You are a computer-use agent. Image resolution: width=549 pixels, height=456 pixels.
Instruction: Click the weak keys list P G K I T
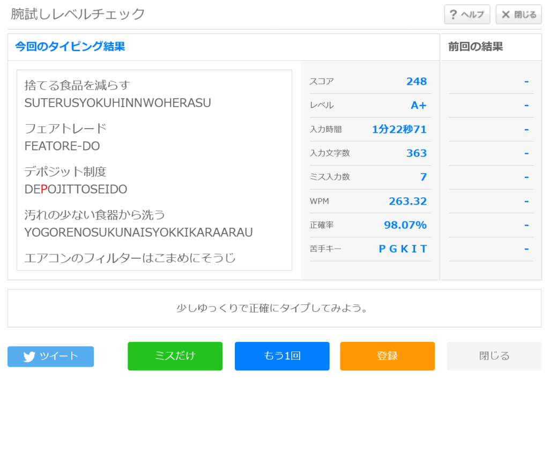[403, 249]
